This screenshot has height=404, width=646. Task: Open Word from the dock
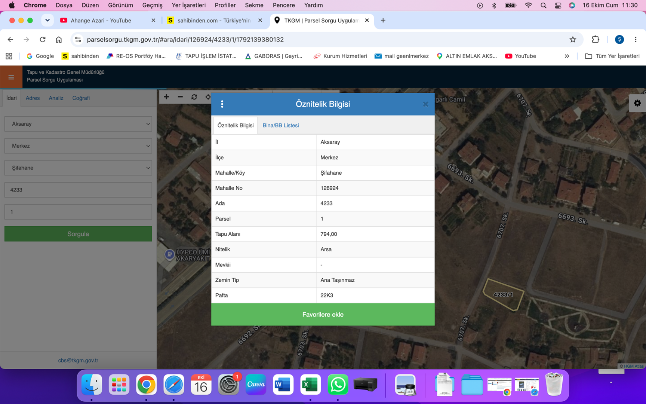coord(283,385)
